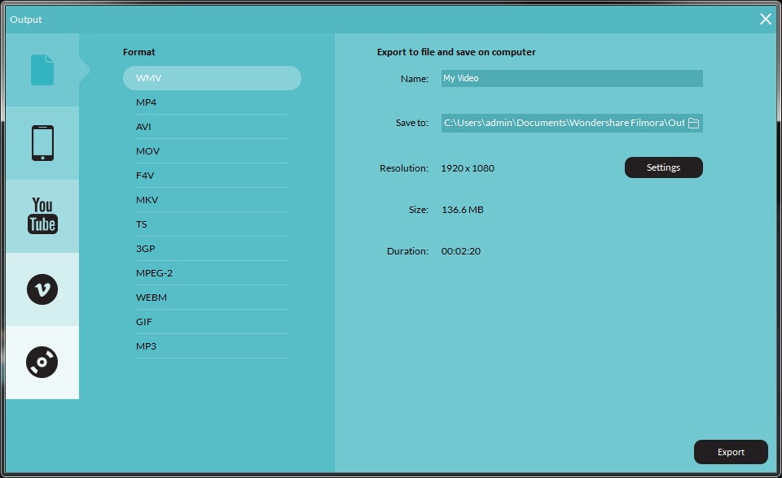Select AVI from the format list
This screenshot has width=782, height=478.
coord(212,127)
